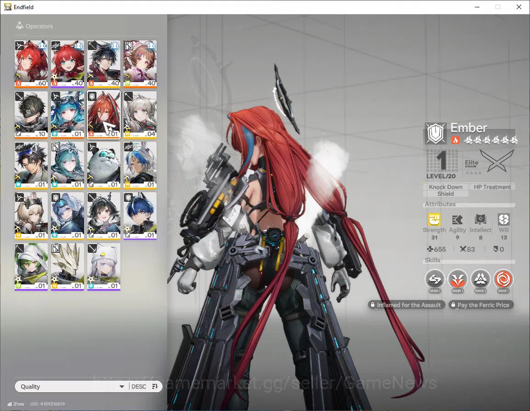The image size is (530, 411).
Task: Click the UID 4159216819 text
Action: (x=47, y=404)
